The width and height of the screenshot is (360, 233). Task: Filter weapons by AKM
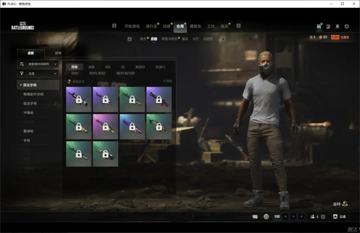click(x=91, y=67)
